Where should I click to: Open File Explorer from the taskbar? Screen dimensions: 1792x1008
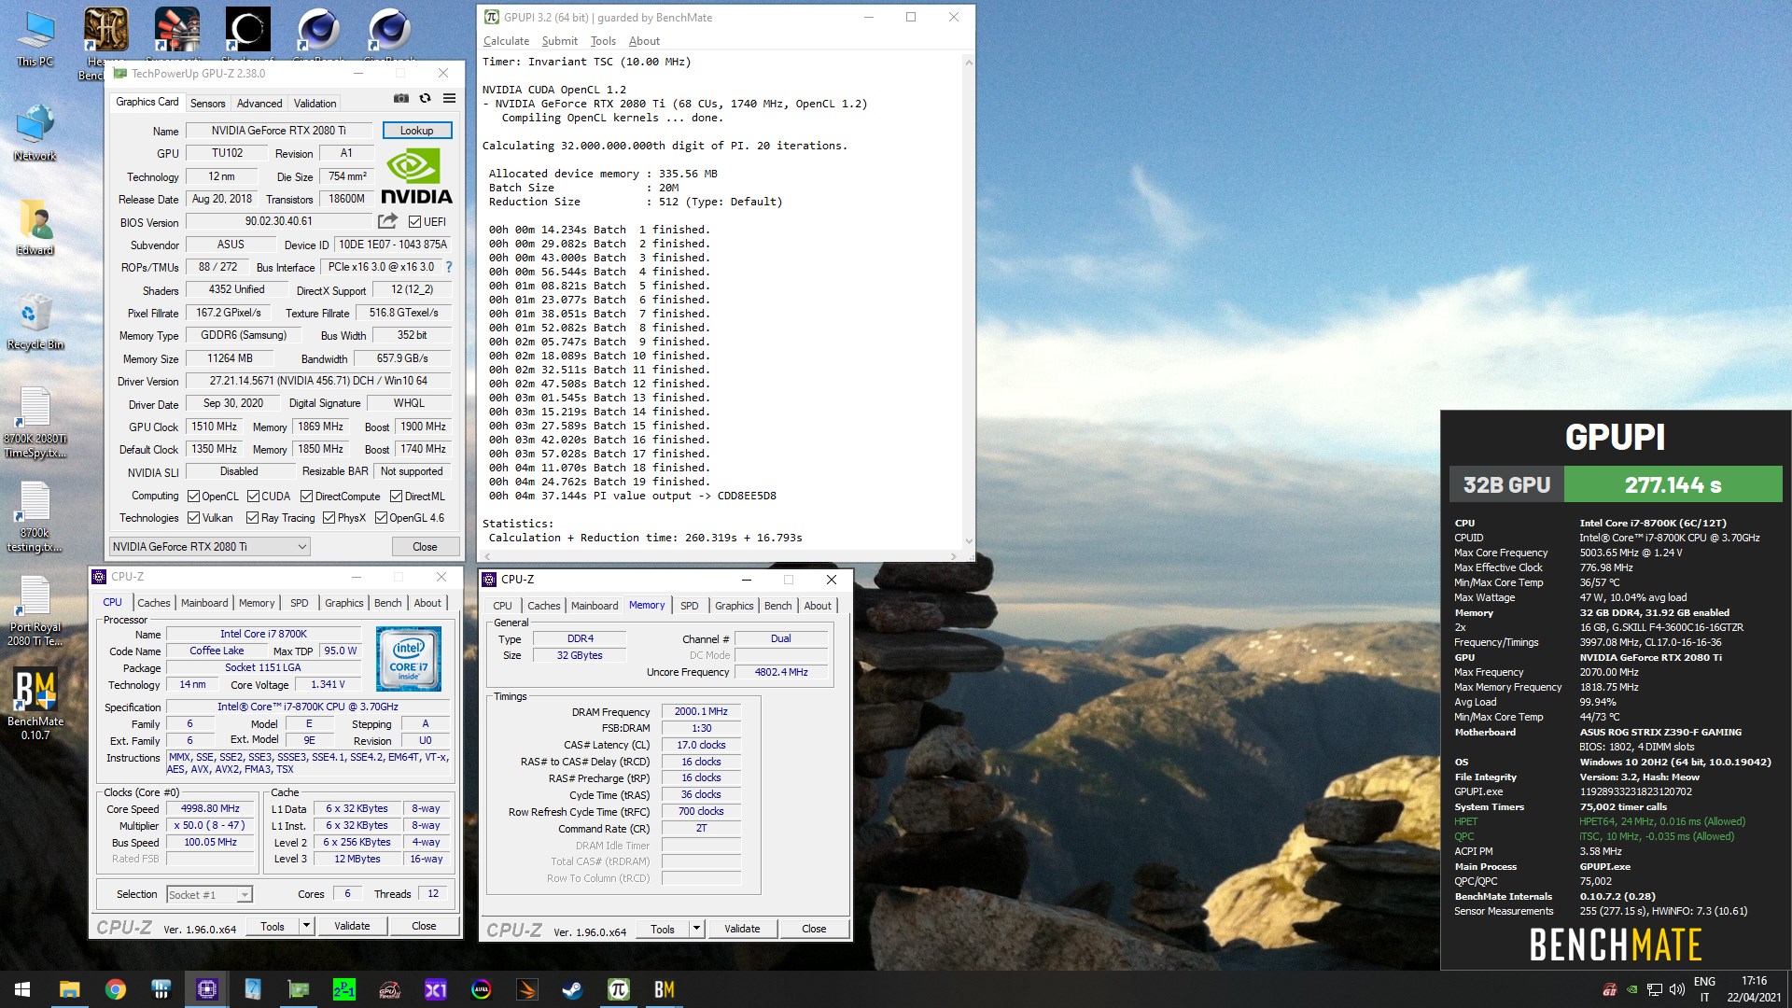(x=69, y=989)
